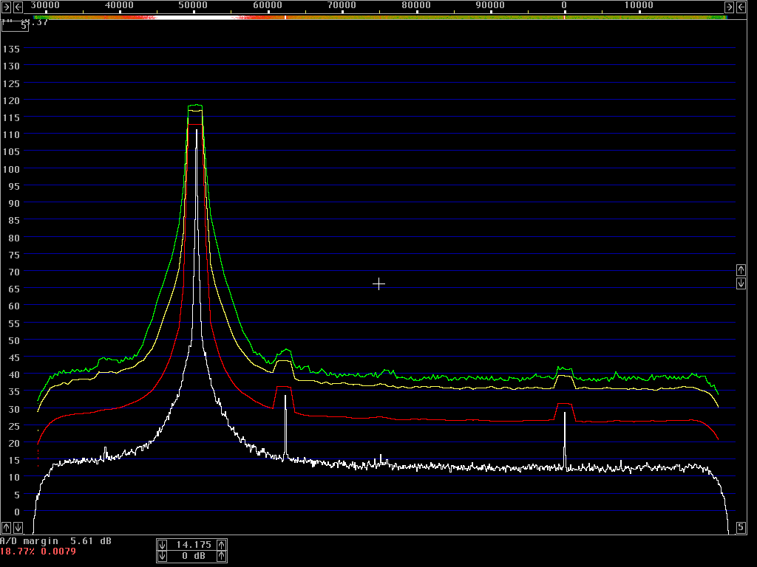Click the left-arrow button in the window's top right corner
The image size is (757, 567).
(741, 7)
